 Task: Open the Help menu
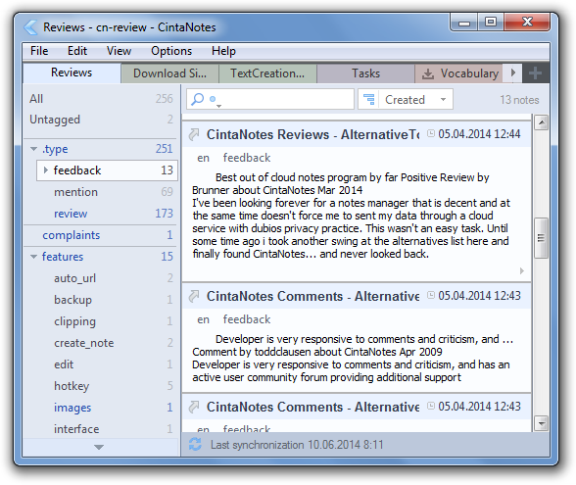tap(223, 51)
